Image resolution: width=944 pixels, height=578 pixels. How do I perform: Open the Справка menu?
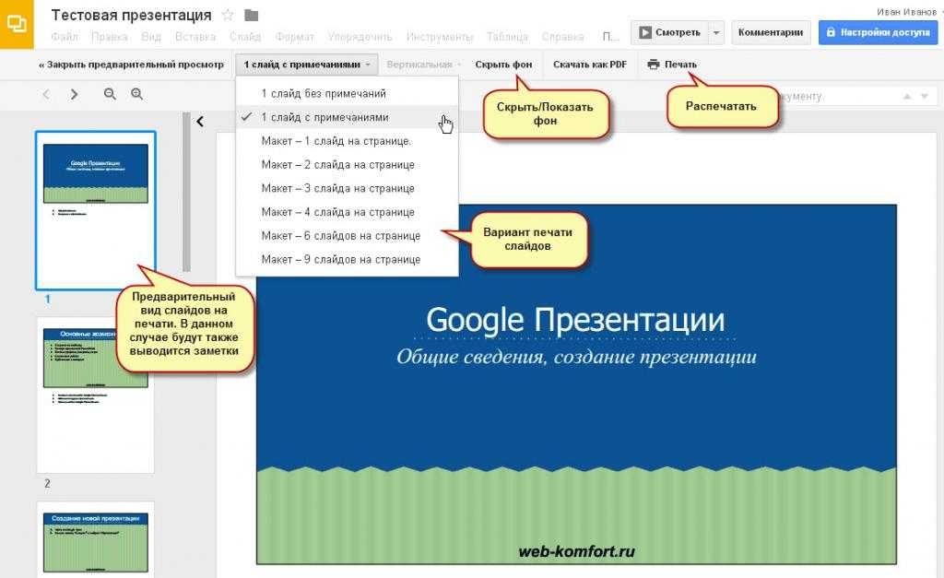click(x=562, y=37)
